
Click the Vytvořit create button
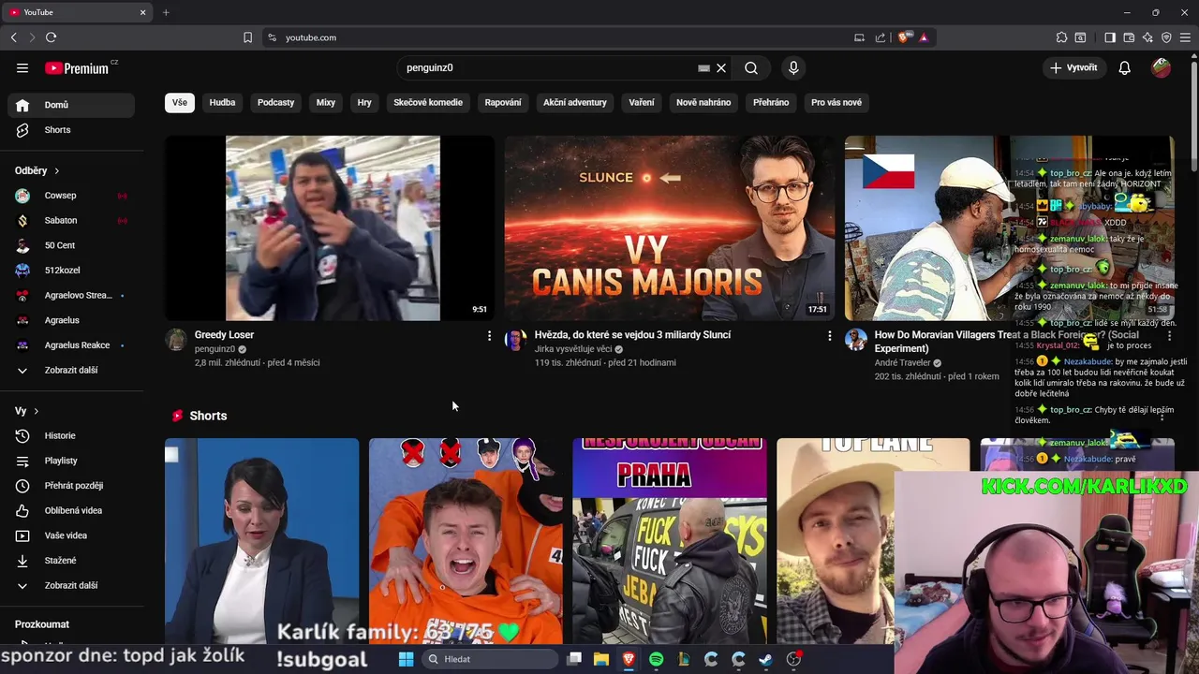click(1073, 67)
